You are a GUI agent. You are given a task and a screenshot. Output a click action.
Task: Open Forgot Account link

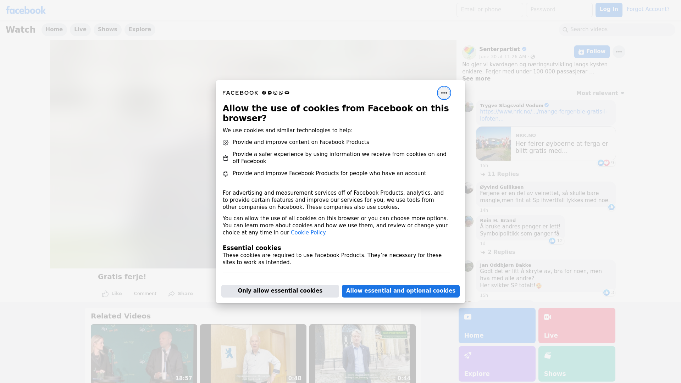tap(648, 9)
